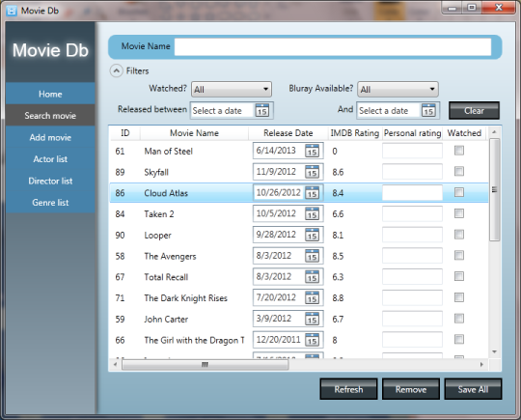Screen dimensions: 521x420
Task: Clear all filters with Clear button
Action: (x=474, y=110)
